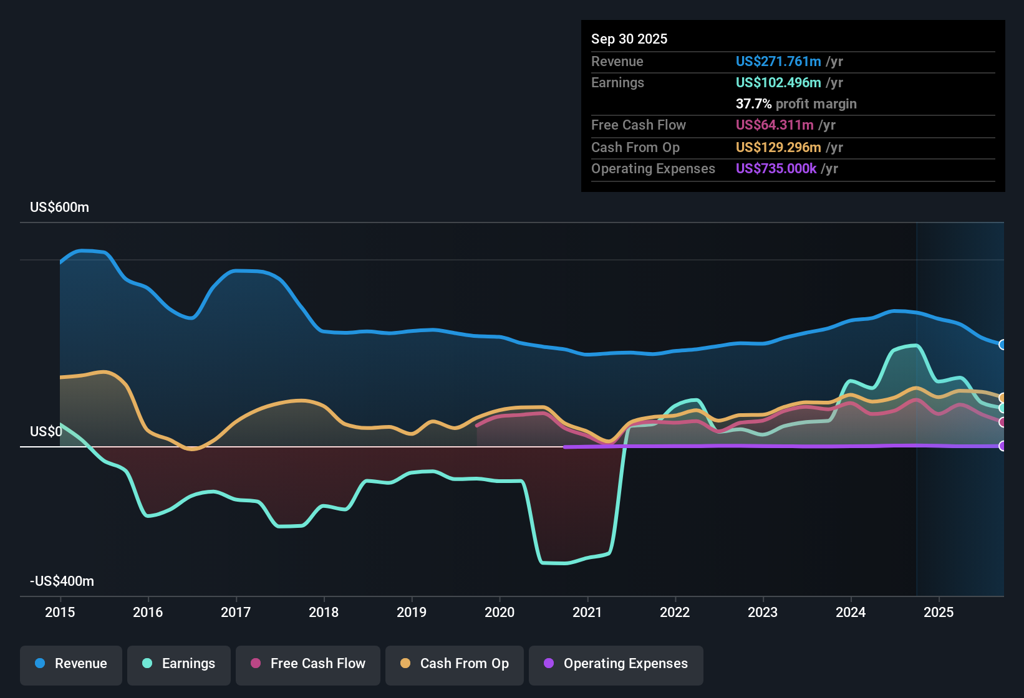Click the purple Operating Expenses legend dot
The height and width of the screenshot is (698, 1024).
click(x=548, y=664)
